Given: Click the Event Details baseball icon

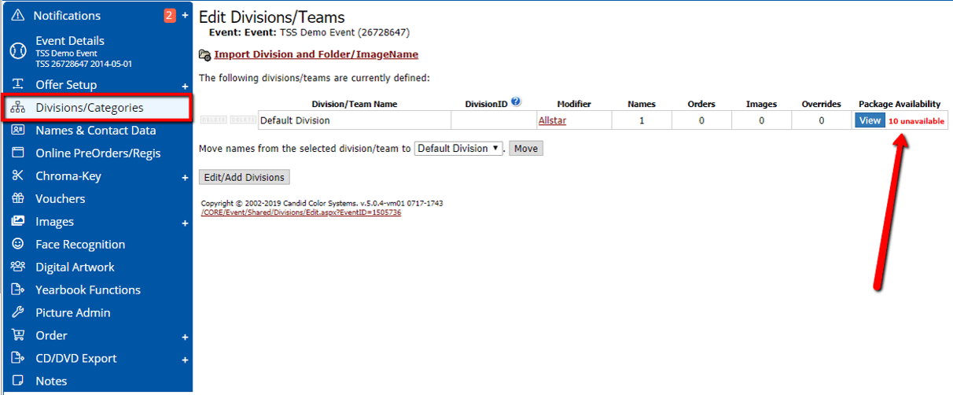Looking at the screenshot, I should (x=18, y=51).
